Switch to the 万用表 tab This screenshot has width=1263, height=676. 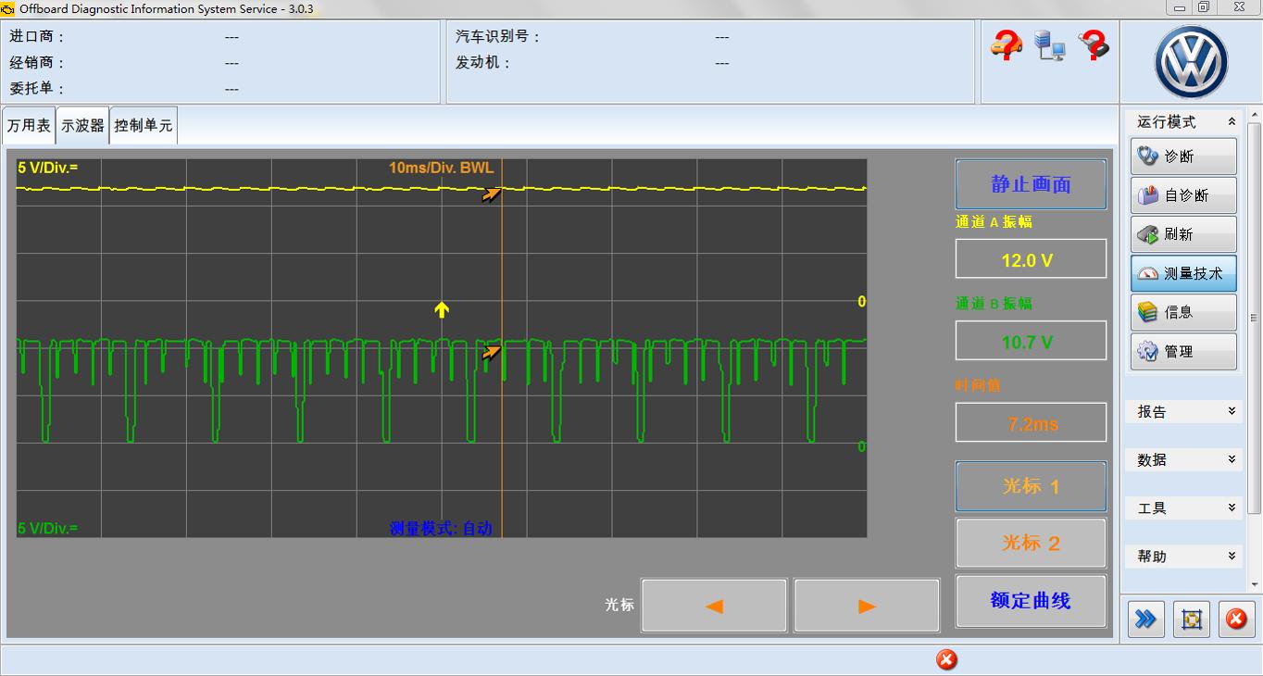[29, 125]
